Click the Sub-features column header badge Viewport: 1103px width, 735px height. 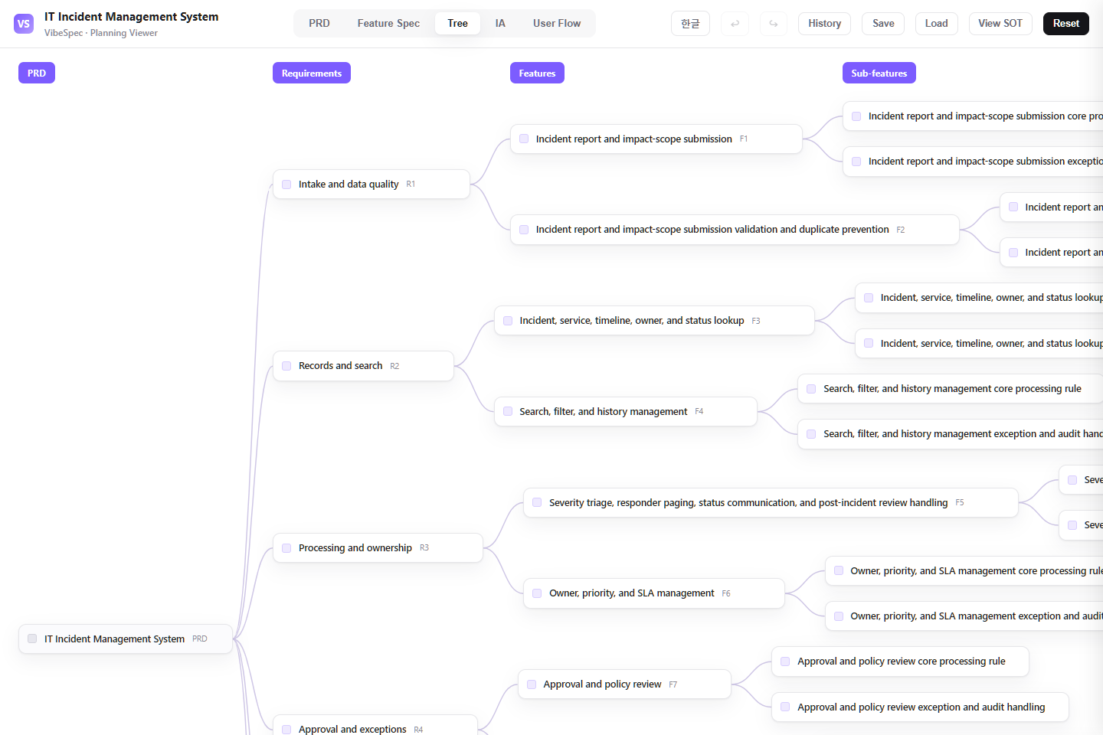(879, 73)
